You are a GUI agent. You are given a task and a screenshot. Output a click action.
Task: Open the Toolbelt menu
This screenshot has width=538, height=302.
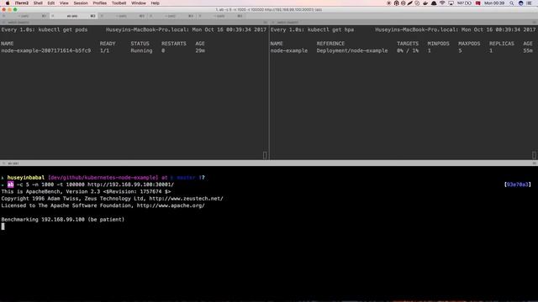(119, 3)
